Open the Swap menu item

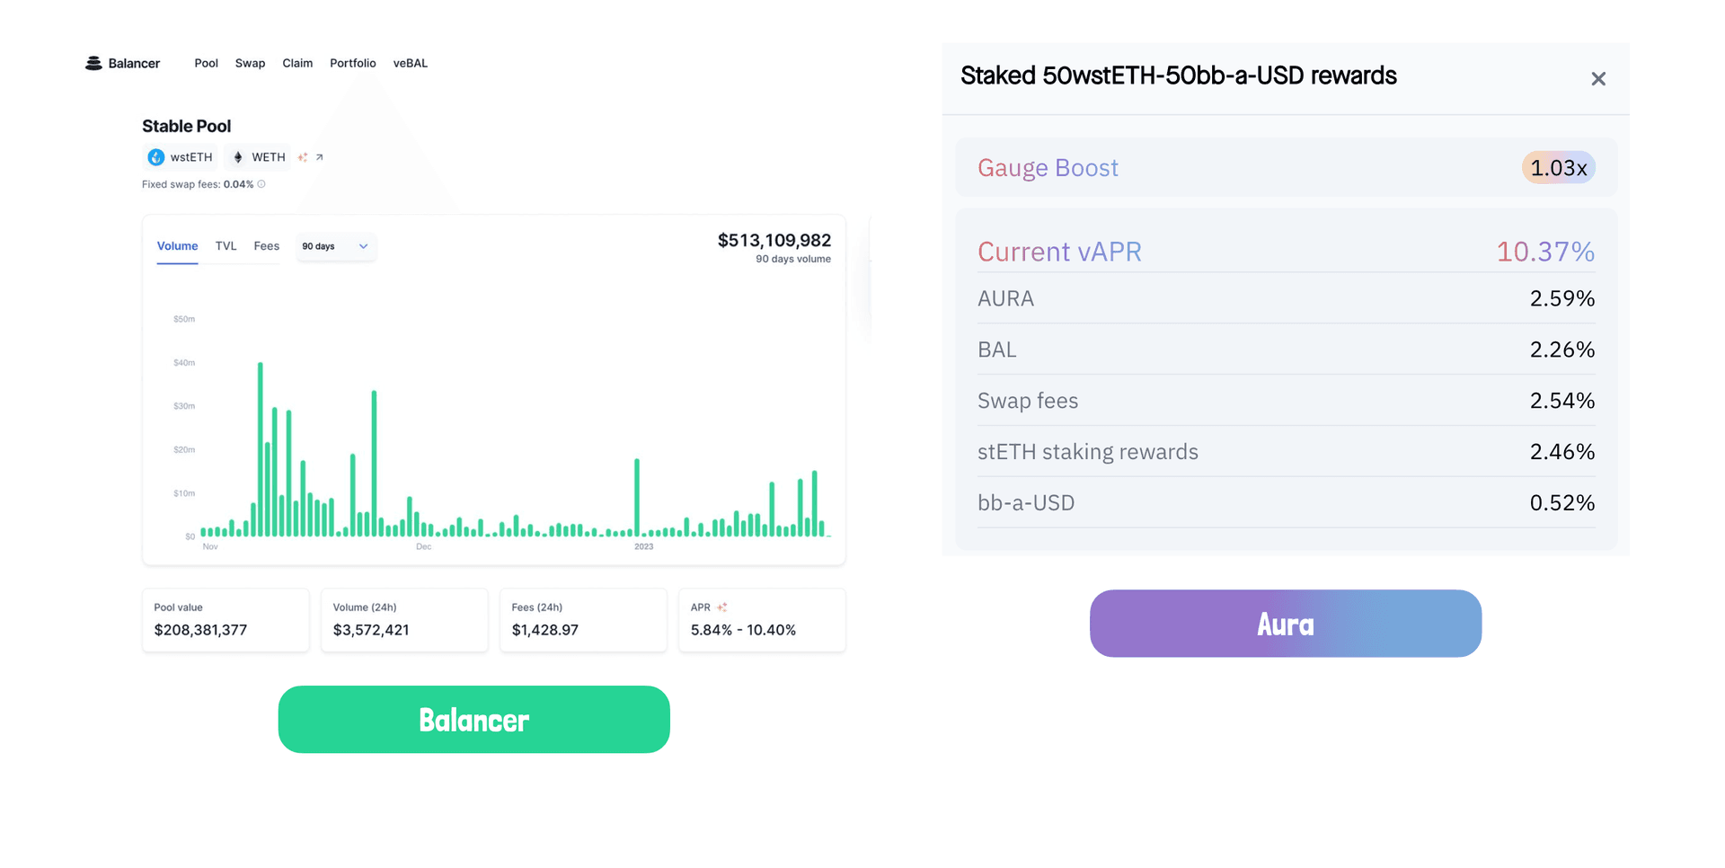tap(250, 63)
